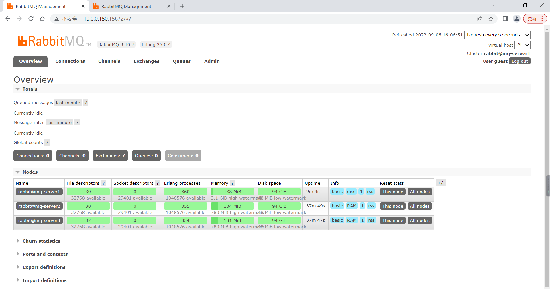Screen dimensions: 550x289
Task: Open the browser home page
Action: click(42, 19)
